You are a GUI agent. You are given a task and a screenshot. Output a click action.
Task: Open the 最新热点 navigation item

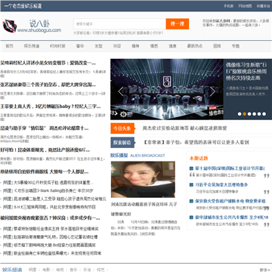[195, 46]
